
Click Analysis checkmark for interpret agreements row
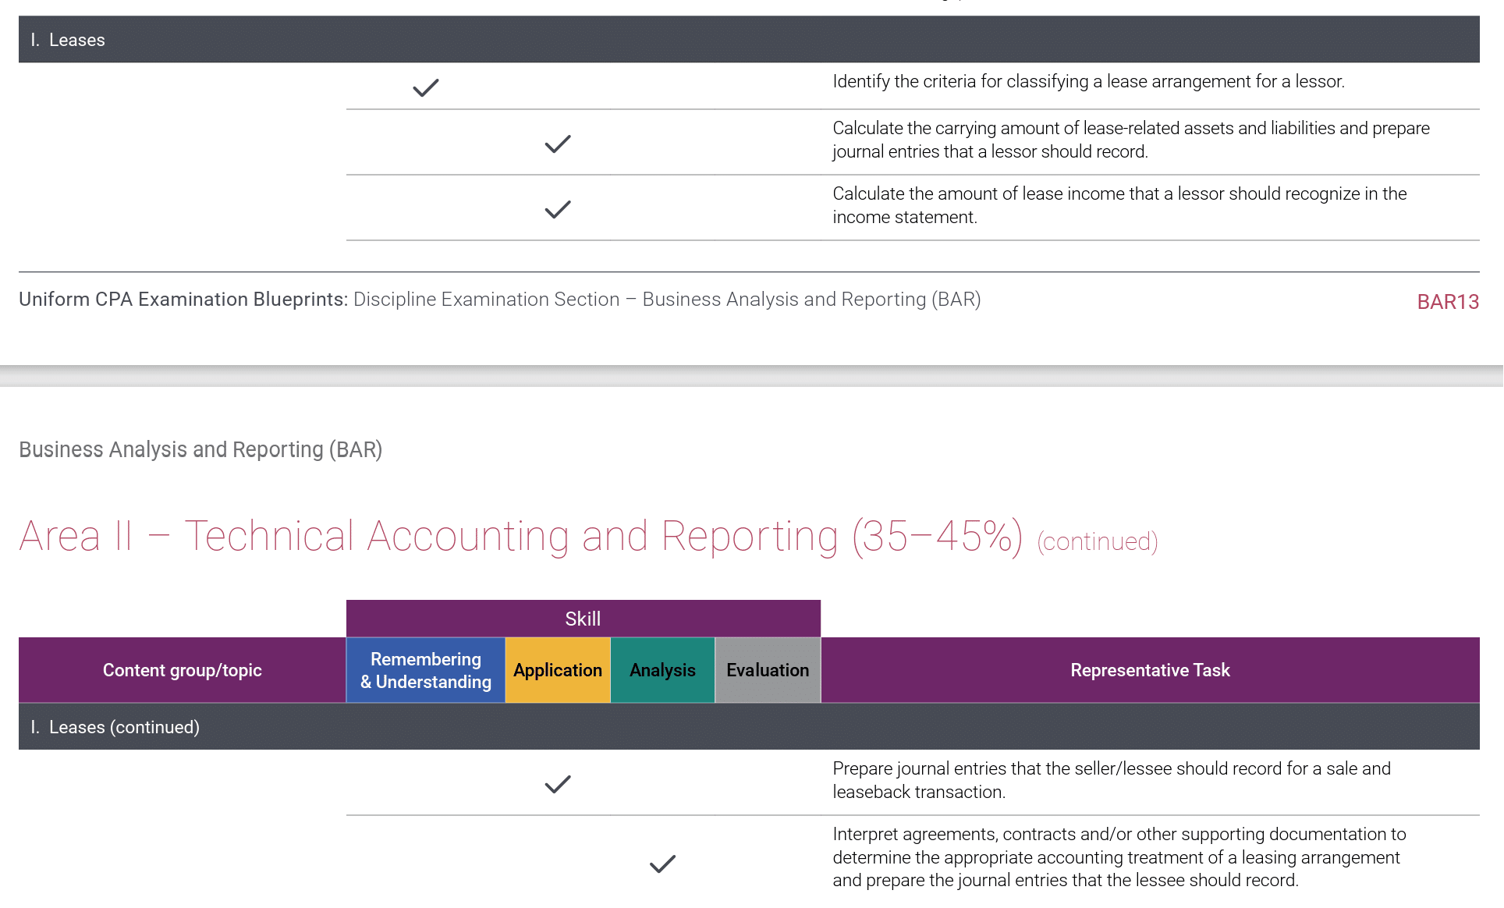point(662,864)
